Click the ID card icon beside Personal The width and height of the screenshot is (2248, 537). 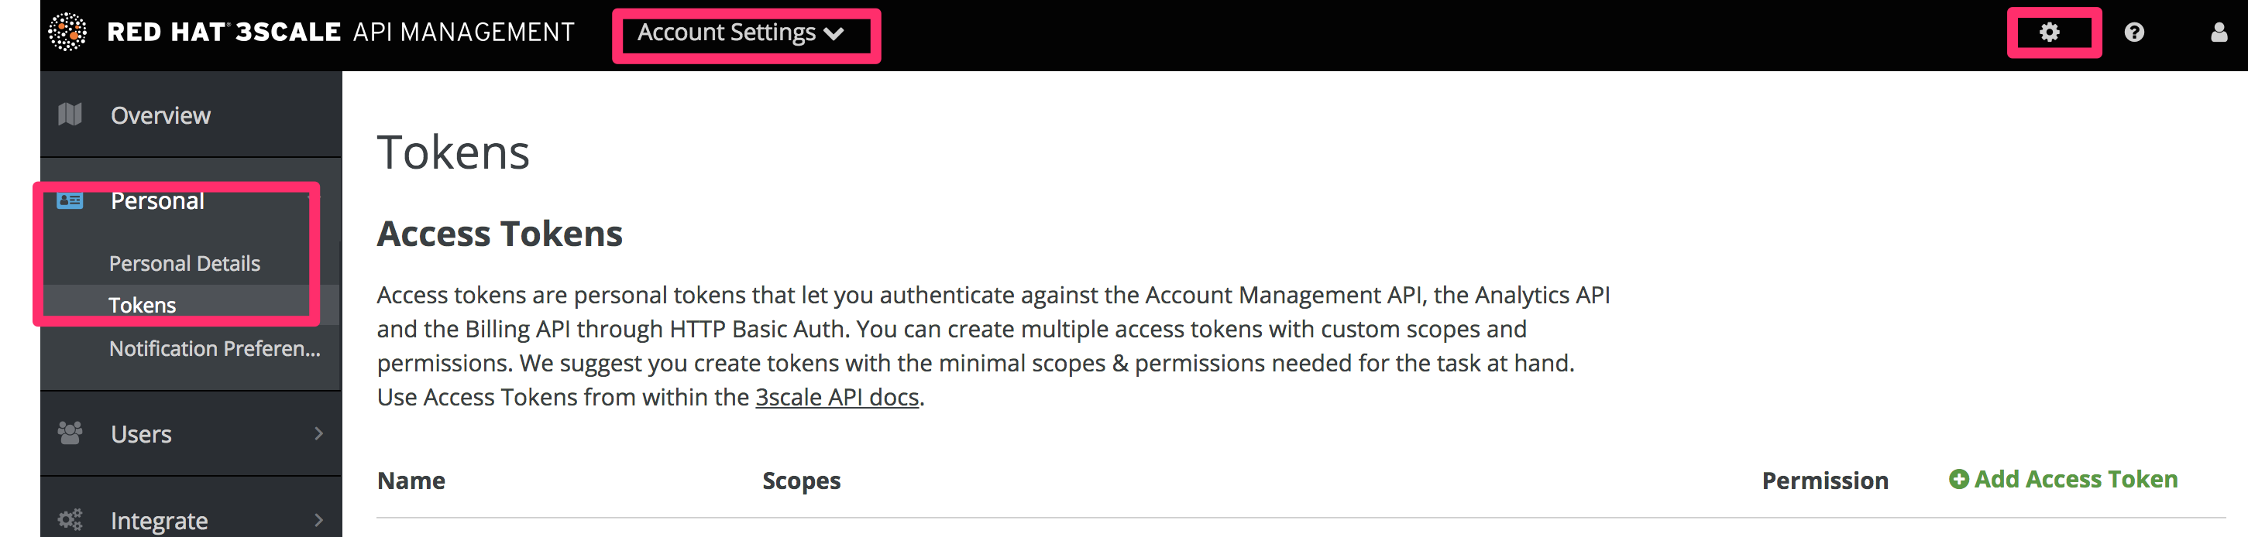pyautogui.click(x=70, y=201)
